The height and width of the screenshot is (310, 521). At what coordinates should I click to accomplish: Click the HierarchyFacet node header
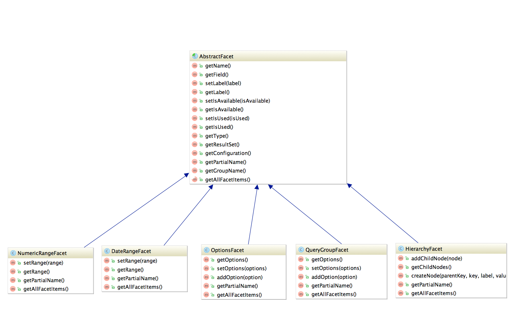pos(451,249)
